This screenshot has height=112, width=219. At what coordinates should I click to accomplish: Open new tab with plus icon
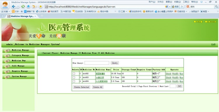pos(42,16)
